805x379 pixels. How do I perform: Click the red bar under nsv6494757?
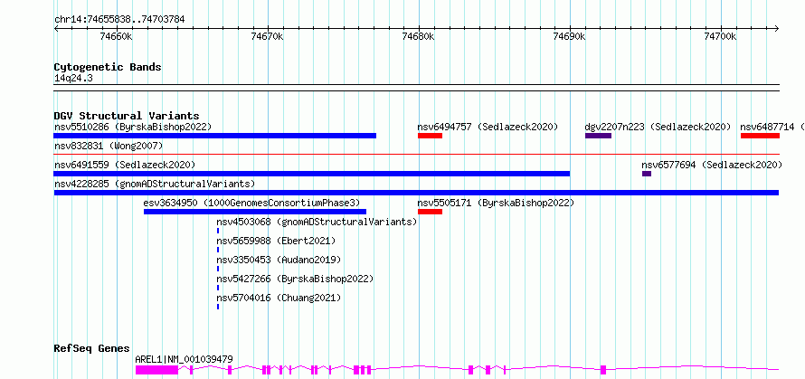(x=430, y=136)
